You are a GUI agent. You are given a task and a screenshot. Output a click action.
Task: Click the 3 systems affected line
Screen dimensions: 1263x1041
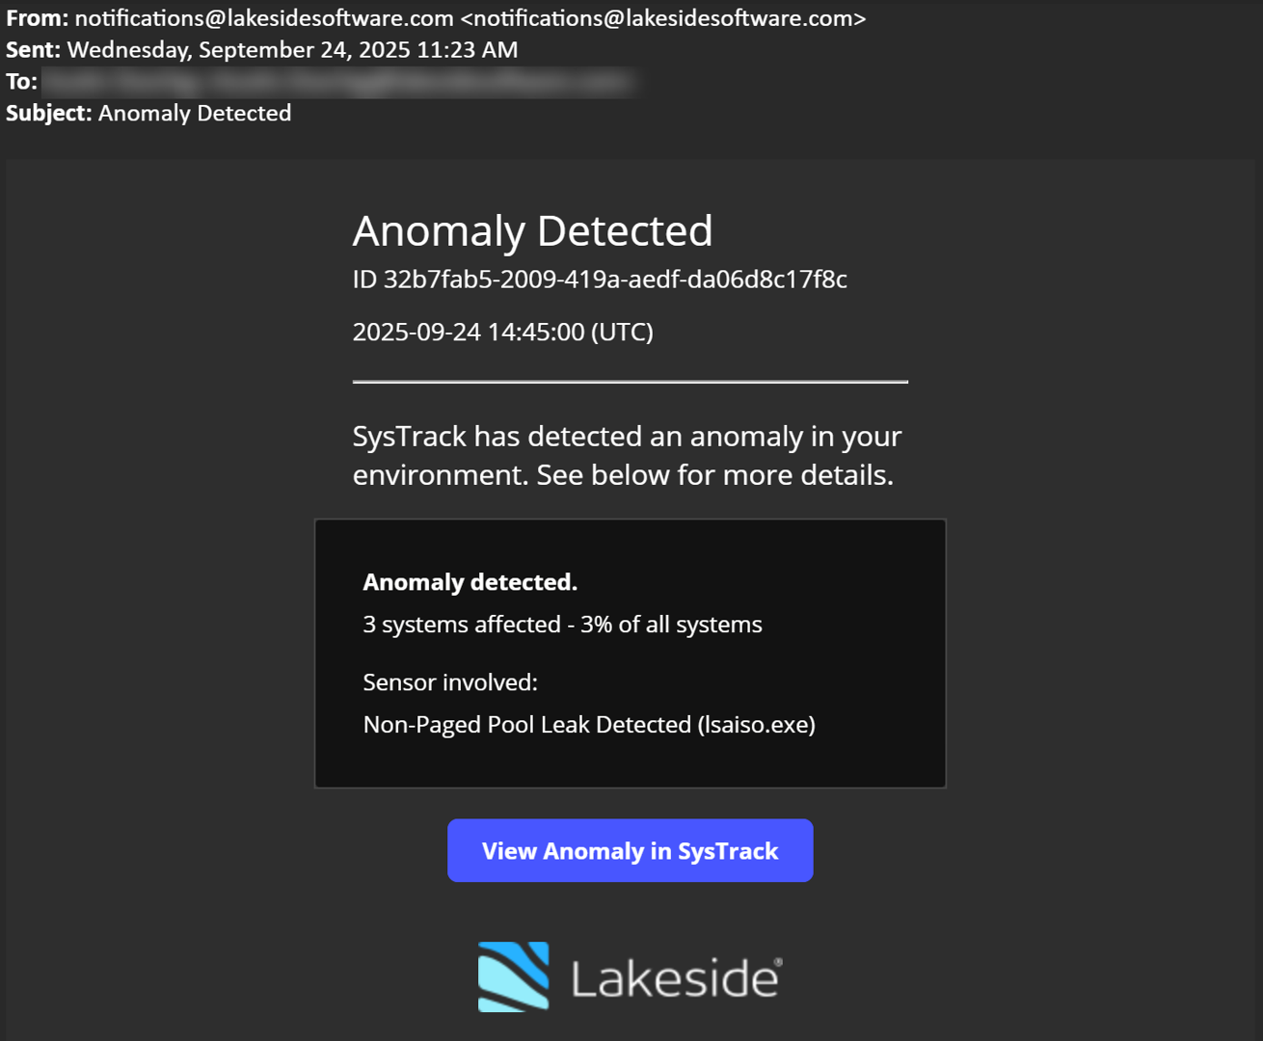click(x=562, y=625)
